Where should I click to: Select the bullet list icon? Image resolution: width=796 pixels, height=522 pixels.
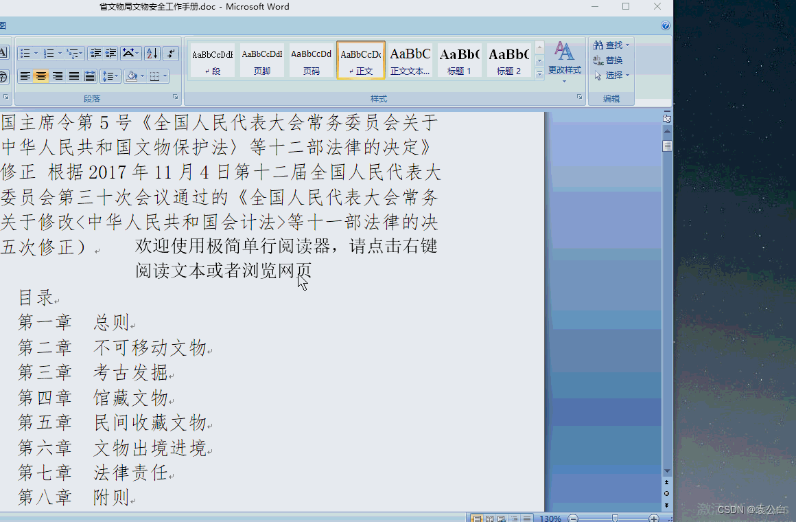(x=25, y=53)
